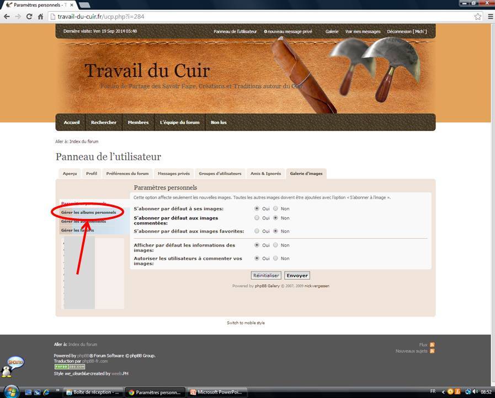Click the Nouveaux sujets RSS icon
495x398 pixels.
[x=432, y=351]
